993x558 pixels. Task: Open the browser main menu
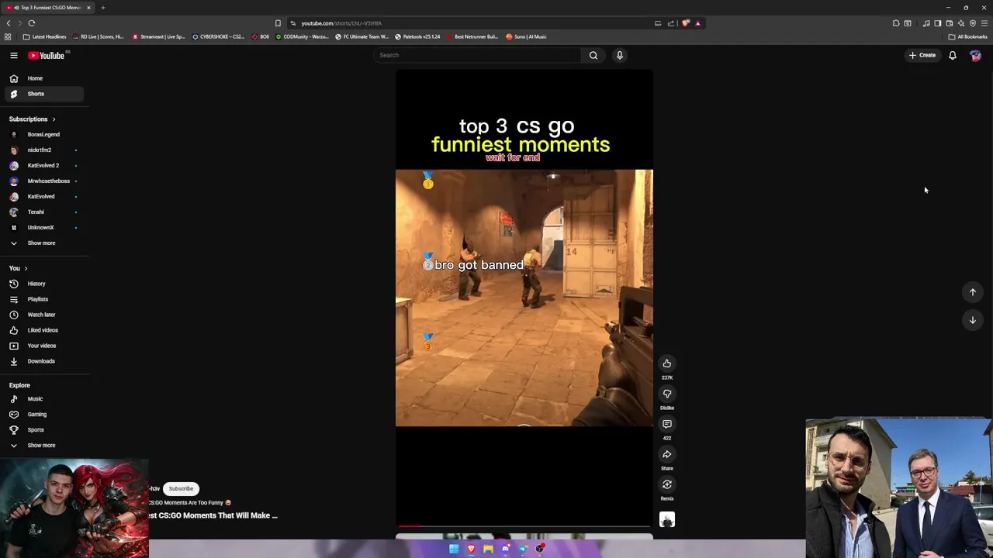click(984, 23)
